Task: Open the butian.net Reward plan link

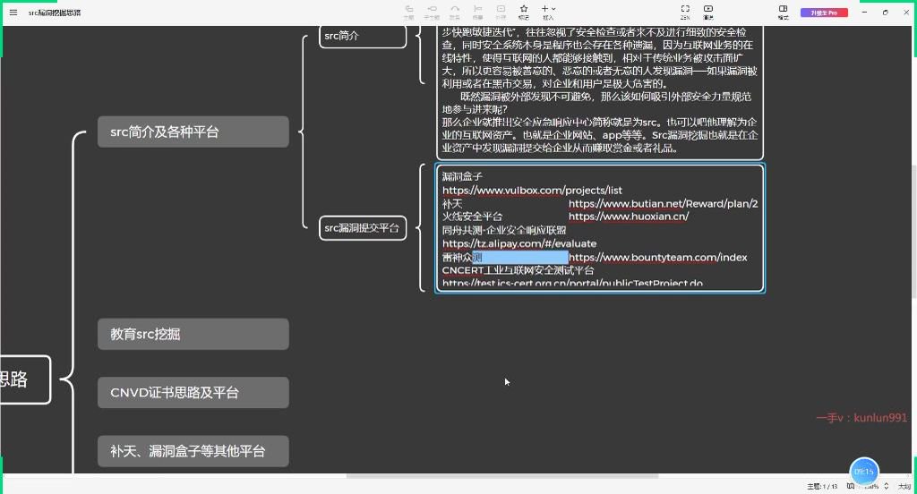Action: point(664,203)
